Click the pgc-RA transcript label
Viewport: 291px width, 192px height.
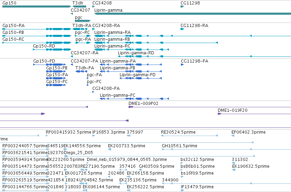(x=83, y=39)
